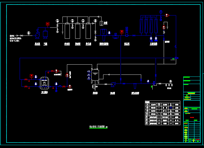This screenshot has height=148, width=204.
Task: Select the raw water pump symbol
Action: coord(37,35)
